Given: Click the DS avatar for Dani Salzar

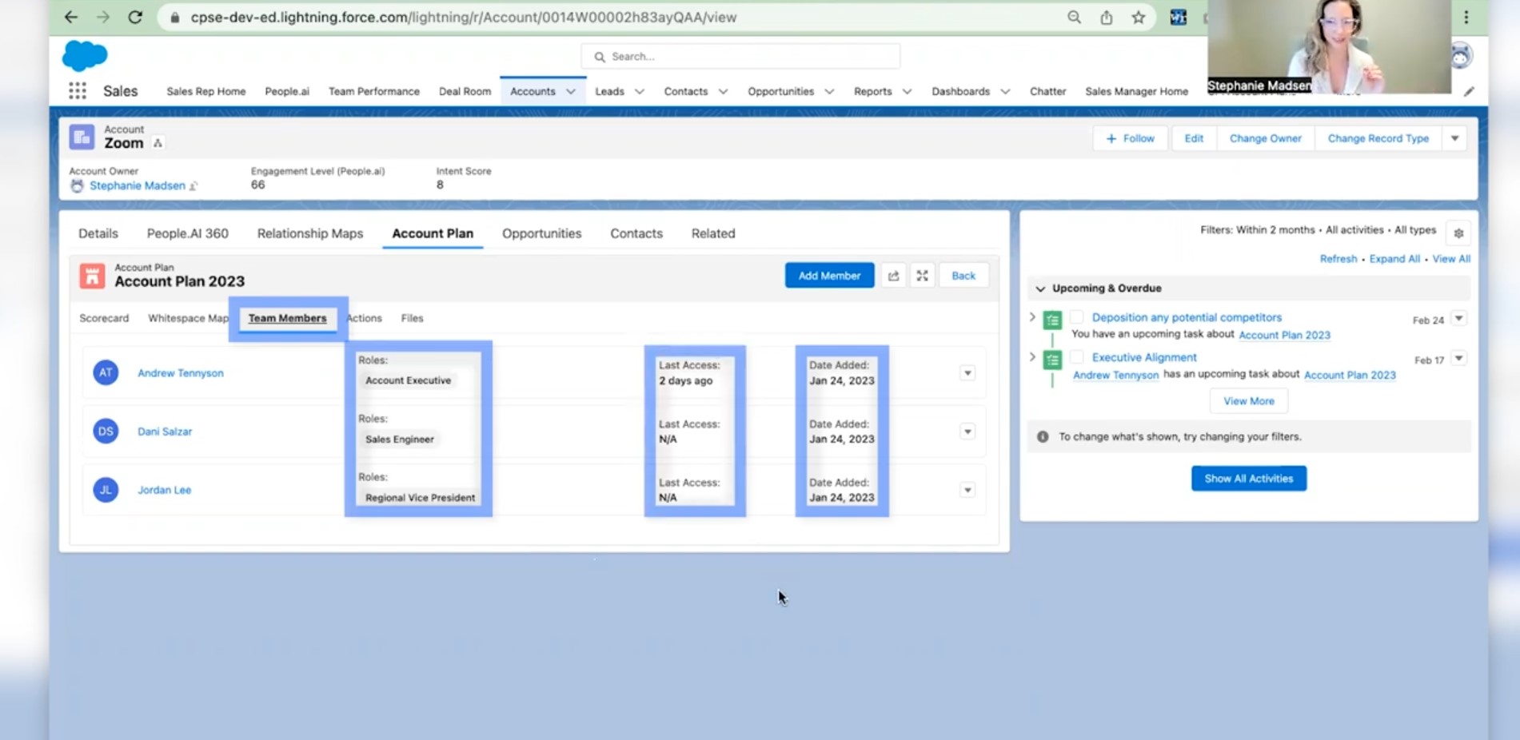Looking at the screenshot, I should 106,431.
